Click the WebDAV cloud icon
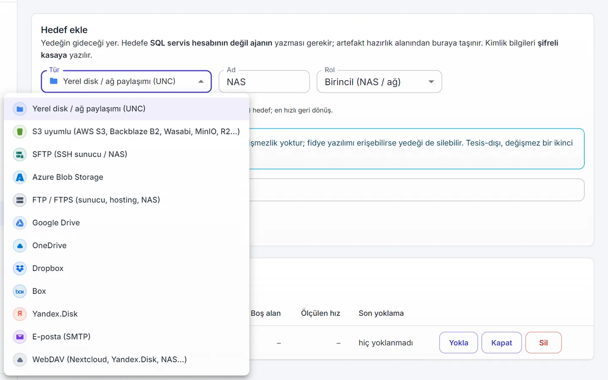Image resolution: width=608 pixels, height=380 pixels. coord(20,360)
